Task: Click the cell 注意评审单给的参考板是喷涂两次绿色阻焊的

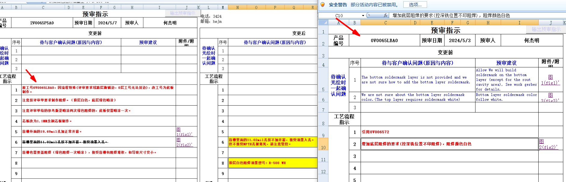Action: pos(99,111)
